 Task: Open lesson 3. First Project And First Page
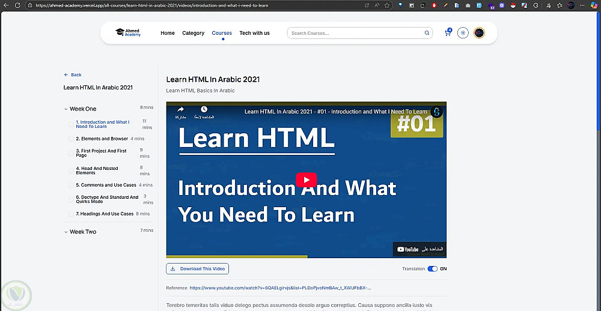101,153
